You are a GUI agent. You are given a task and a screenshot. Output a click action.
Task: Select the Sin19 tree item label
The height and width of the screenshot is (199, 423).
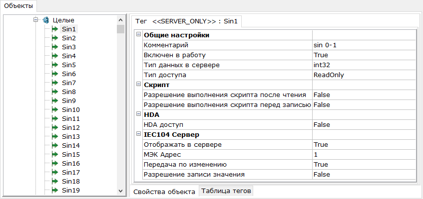pos(71,190)
